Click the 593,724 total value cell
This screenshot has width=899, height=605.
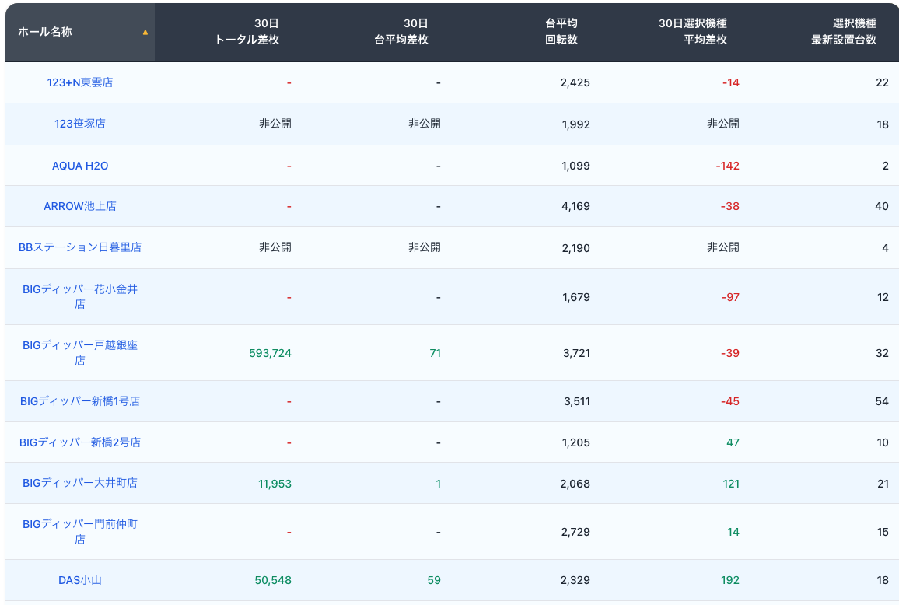[270, 353]
